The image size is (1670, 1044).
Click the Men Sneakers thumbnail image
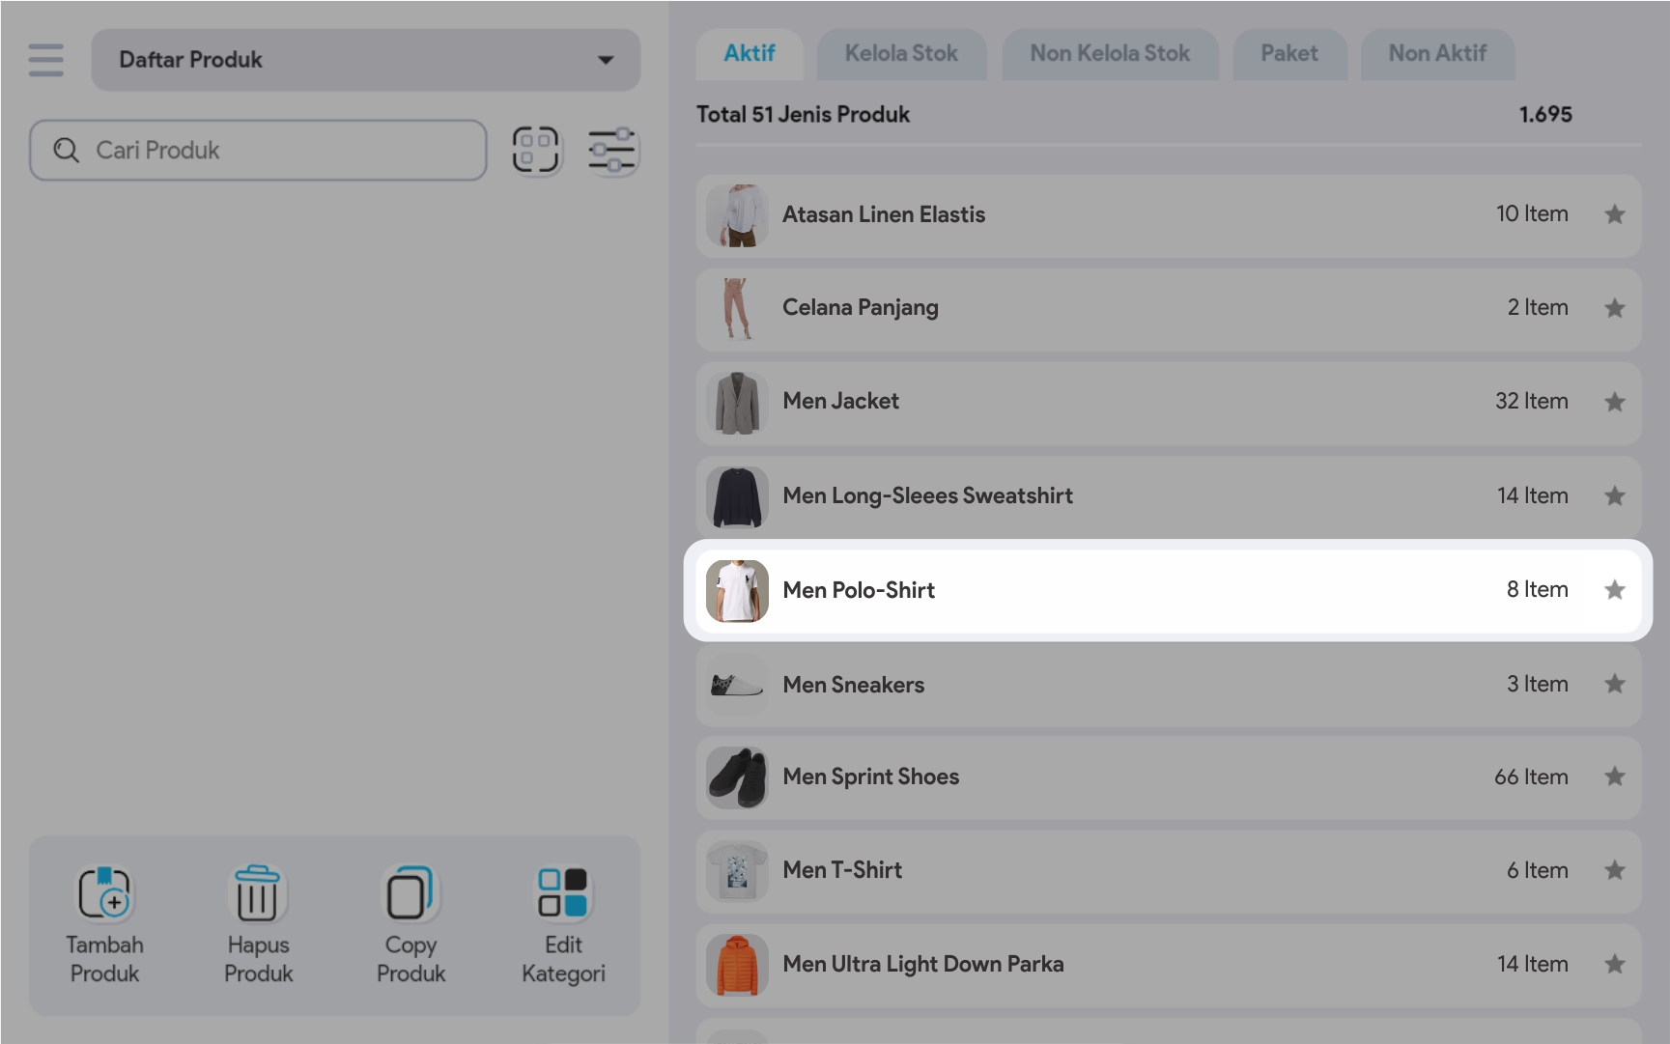coord(737,685)
